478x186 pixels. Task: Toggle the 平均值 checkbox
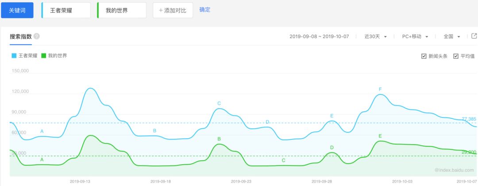pyautogui.click(x=456, y=56)
